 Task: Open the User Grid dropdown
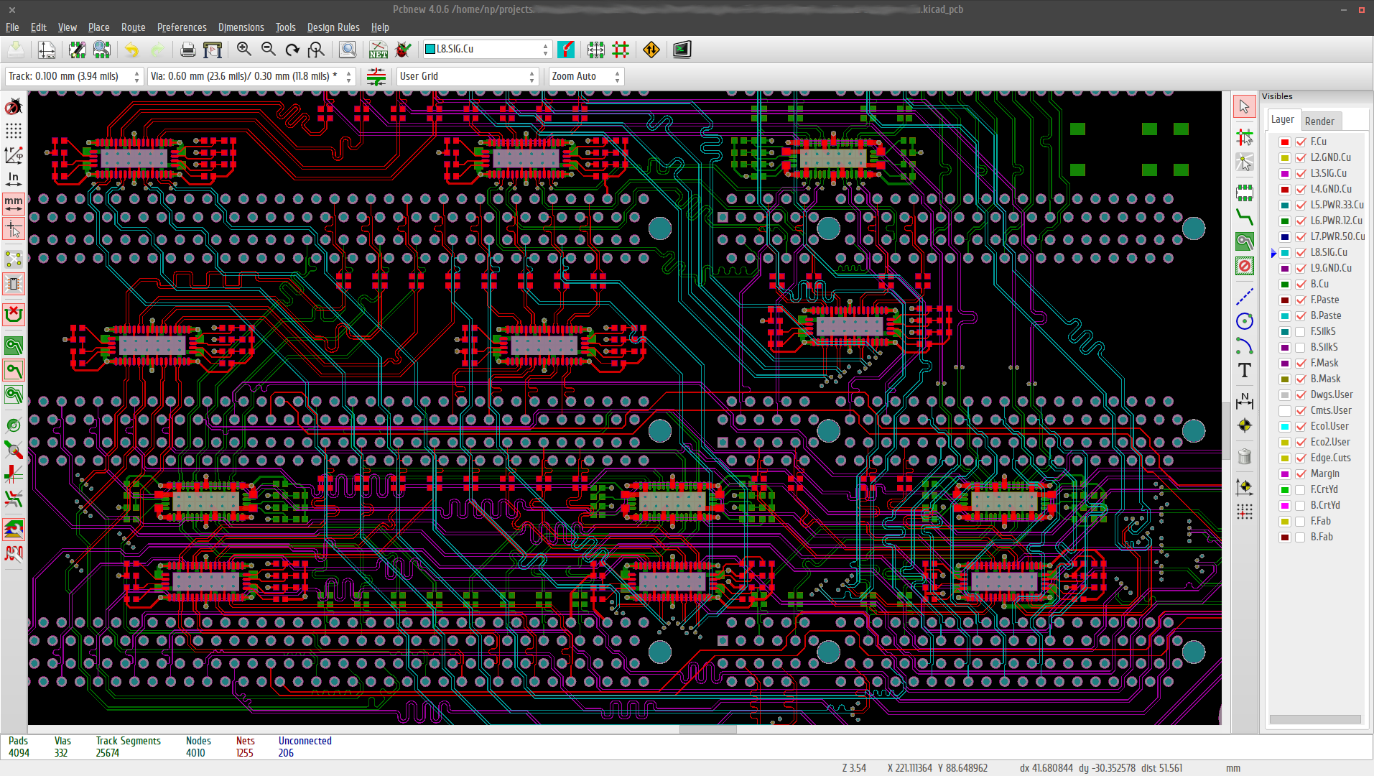(x=468, y=77)
